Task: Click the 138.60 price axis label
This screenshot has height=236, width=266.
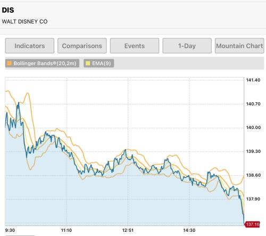Action: point(253,175)
